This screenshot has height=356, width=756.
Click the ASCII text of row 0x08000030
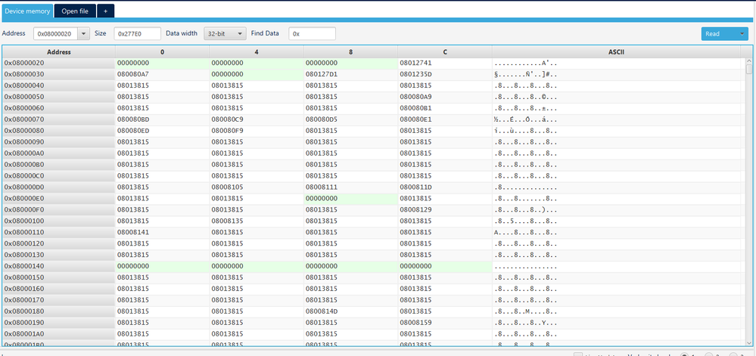tap(525, 75)
